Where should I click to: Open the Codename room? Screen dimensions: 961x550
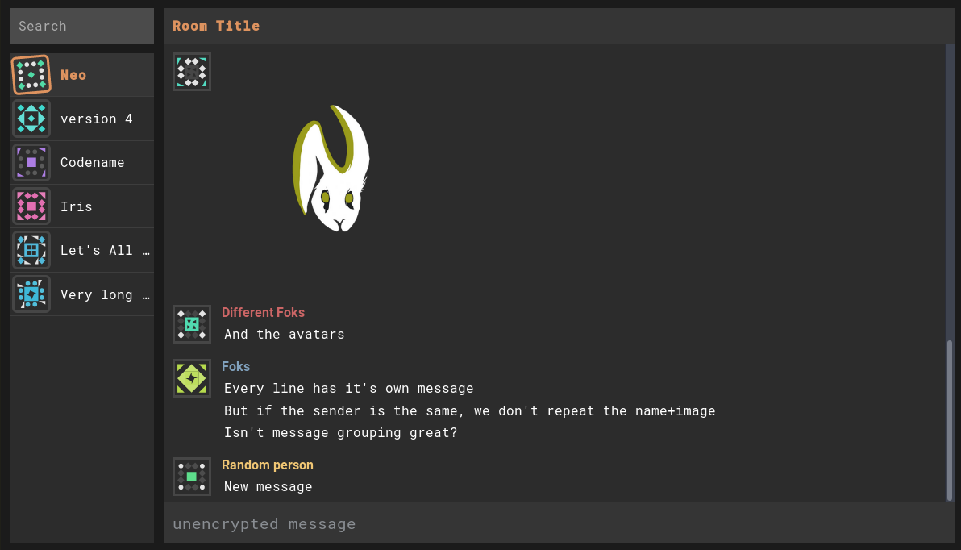pyautogui.click(x=93, y=162)
